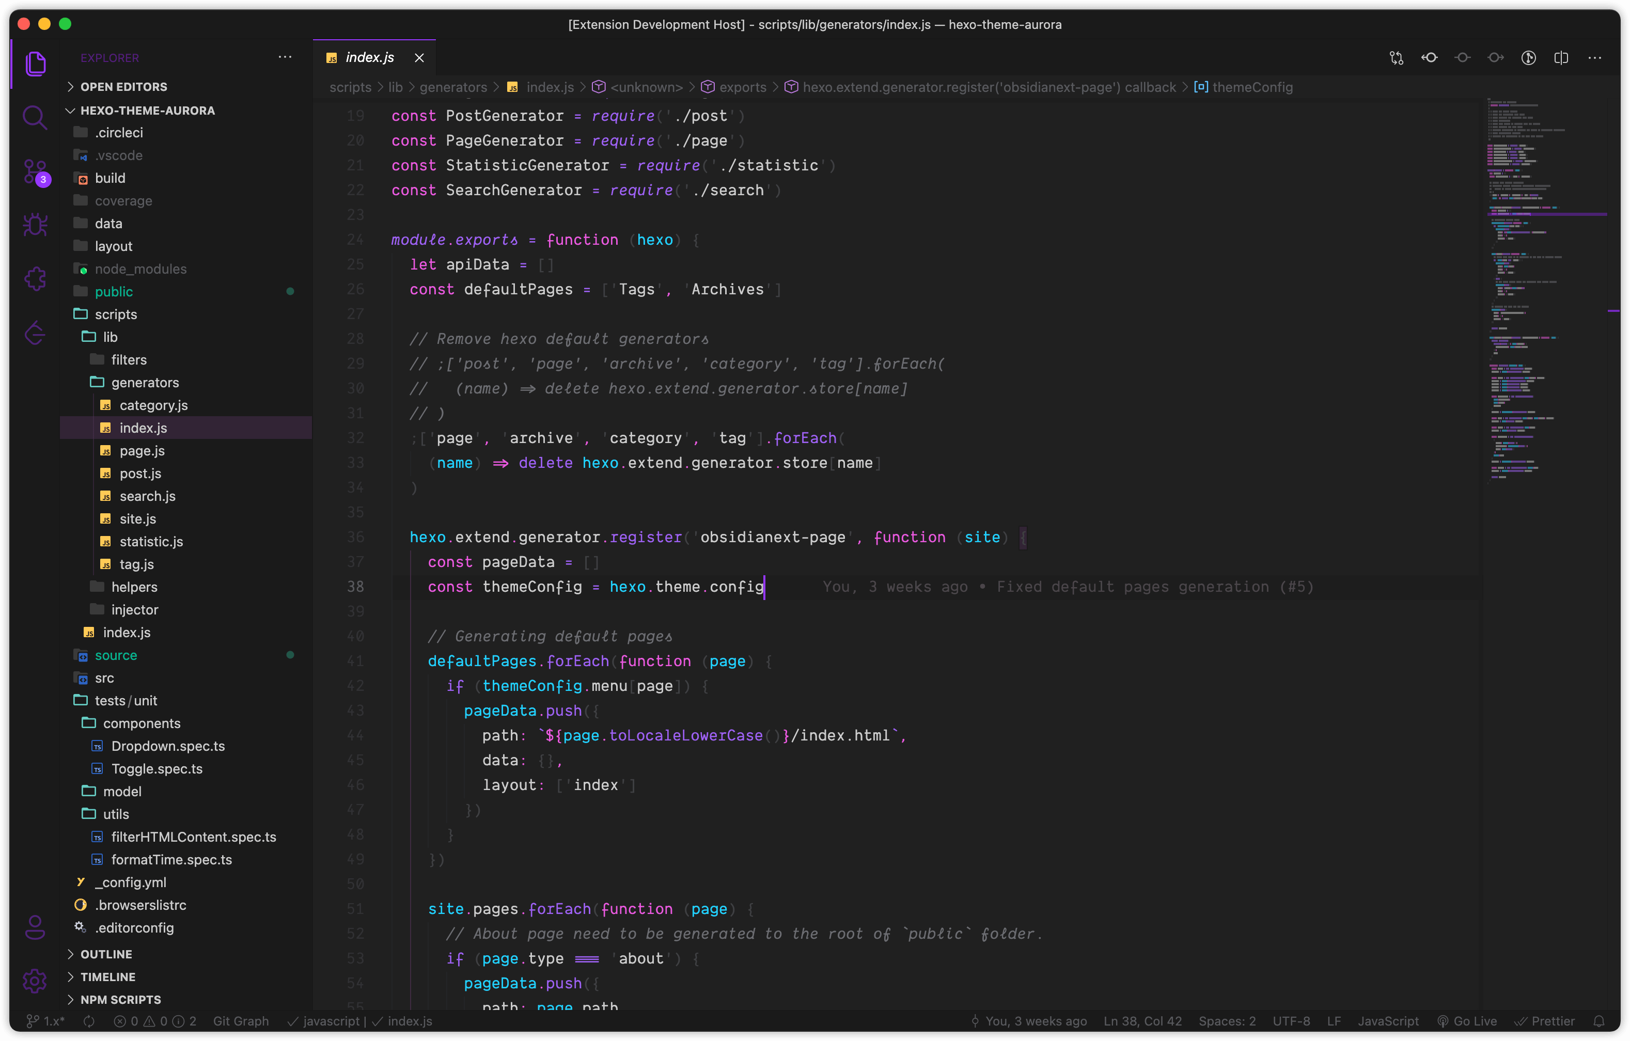Click the minimap to jump in file
The height and width of the screenshot is (1041, 1630).
pos(1547,291)
